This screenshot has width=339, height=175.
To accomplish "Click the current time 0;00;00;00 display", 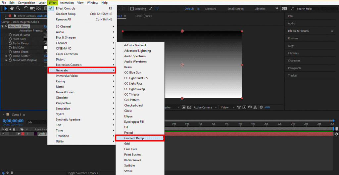I will (x=13, y=121).
